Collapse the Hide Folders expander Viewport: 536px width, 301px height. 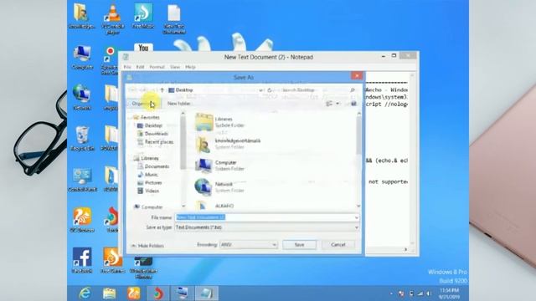coord(147,246)
